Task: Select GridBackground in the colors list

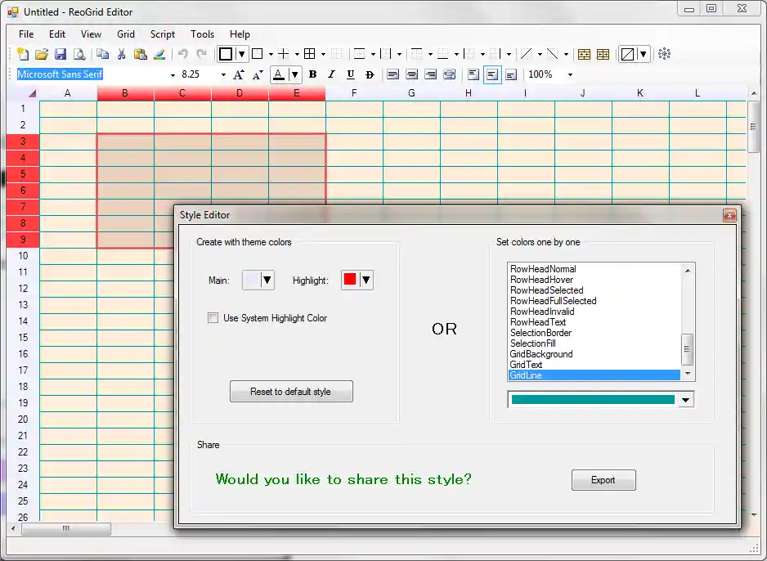Action: click(x=540, y=354)
